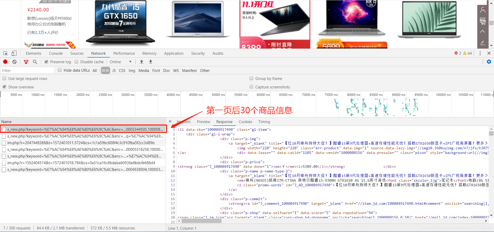
Task: Enable Capture screenshots checkbox
Action: [251, 87]
